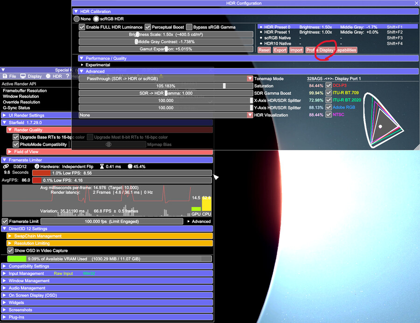Screen dimensions: 420x323
Task: Expand Advanced framerate limit options
Action: pyautogui.click(x=199, y=221)
